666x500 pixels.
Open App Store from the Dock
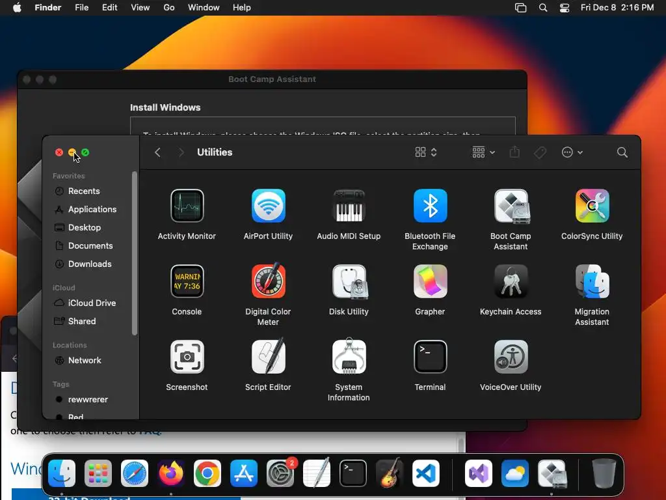[x=244, y=473]
